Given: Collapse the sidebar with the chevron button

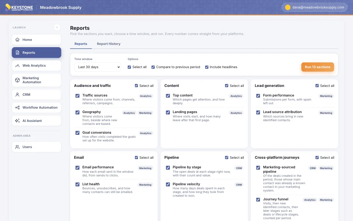Looking at the screenshot, I should point(57,27).
